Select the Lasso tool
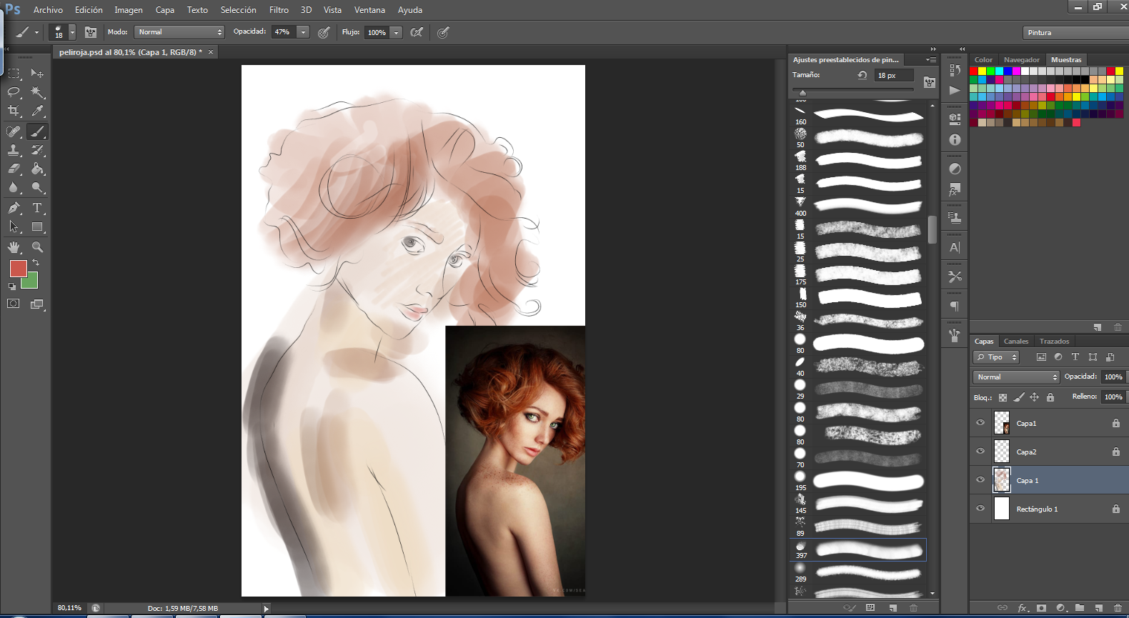 pyautogui.click(x=14, y=92)
